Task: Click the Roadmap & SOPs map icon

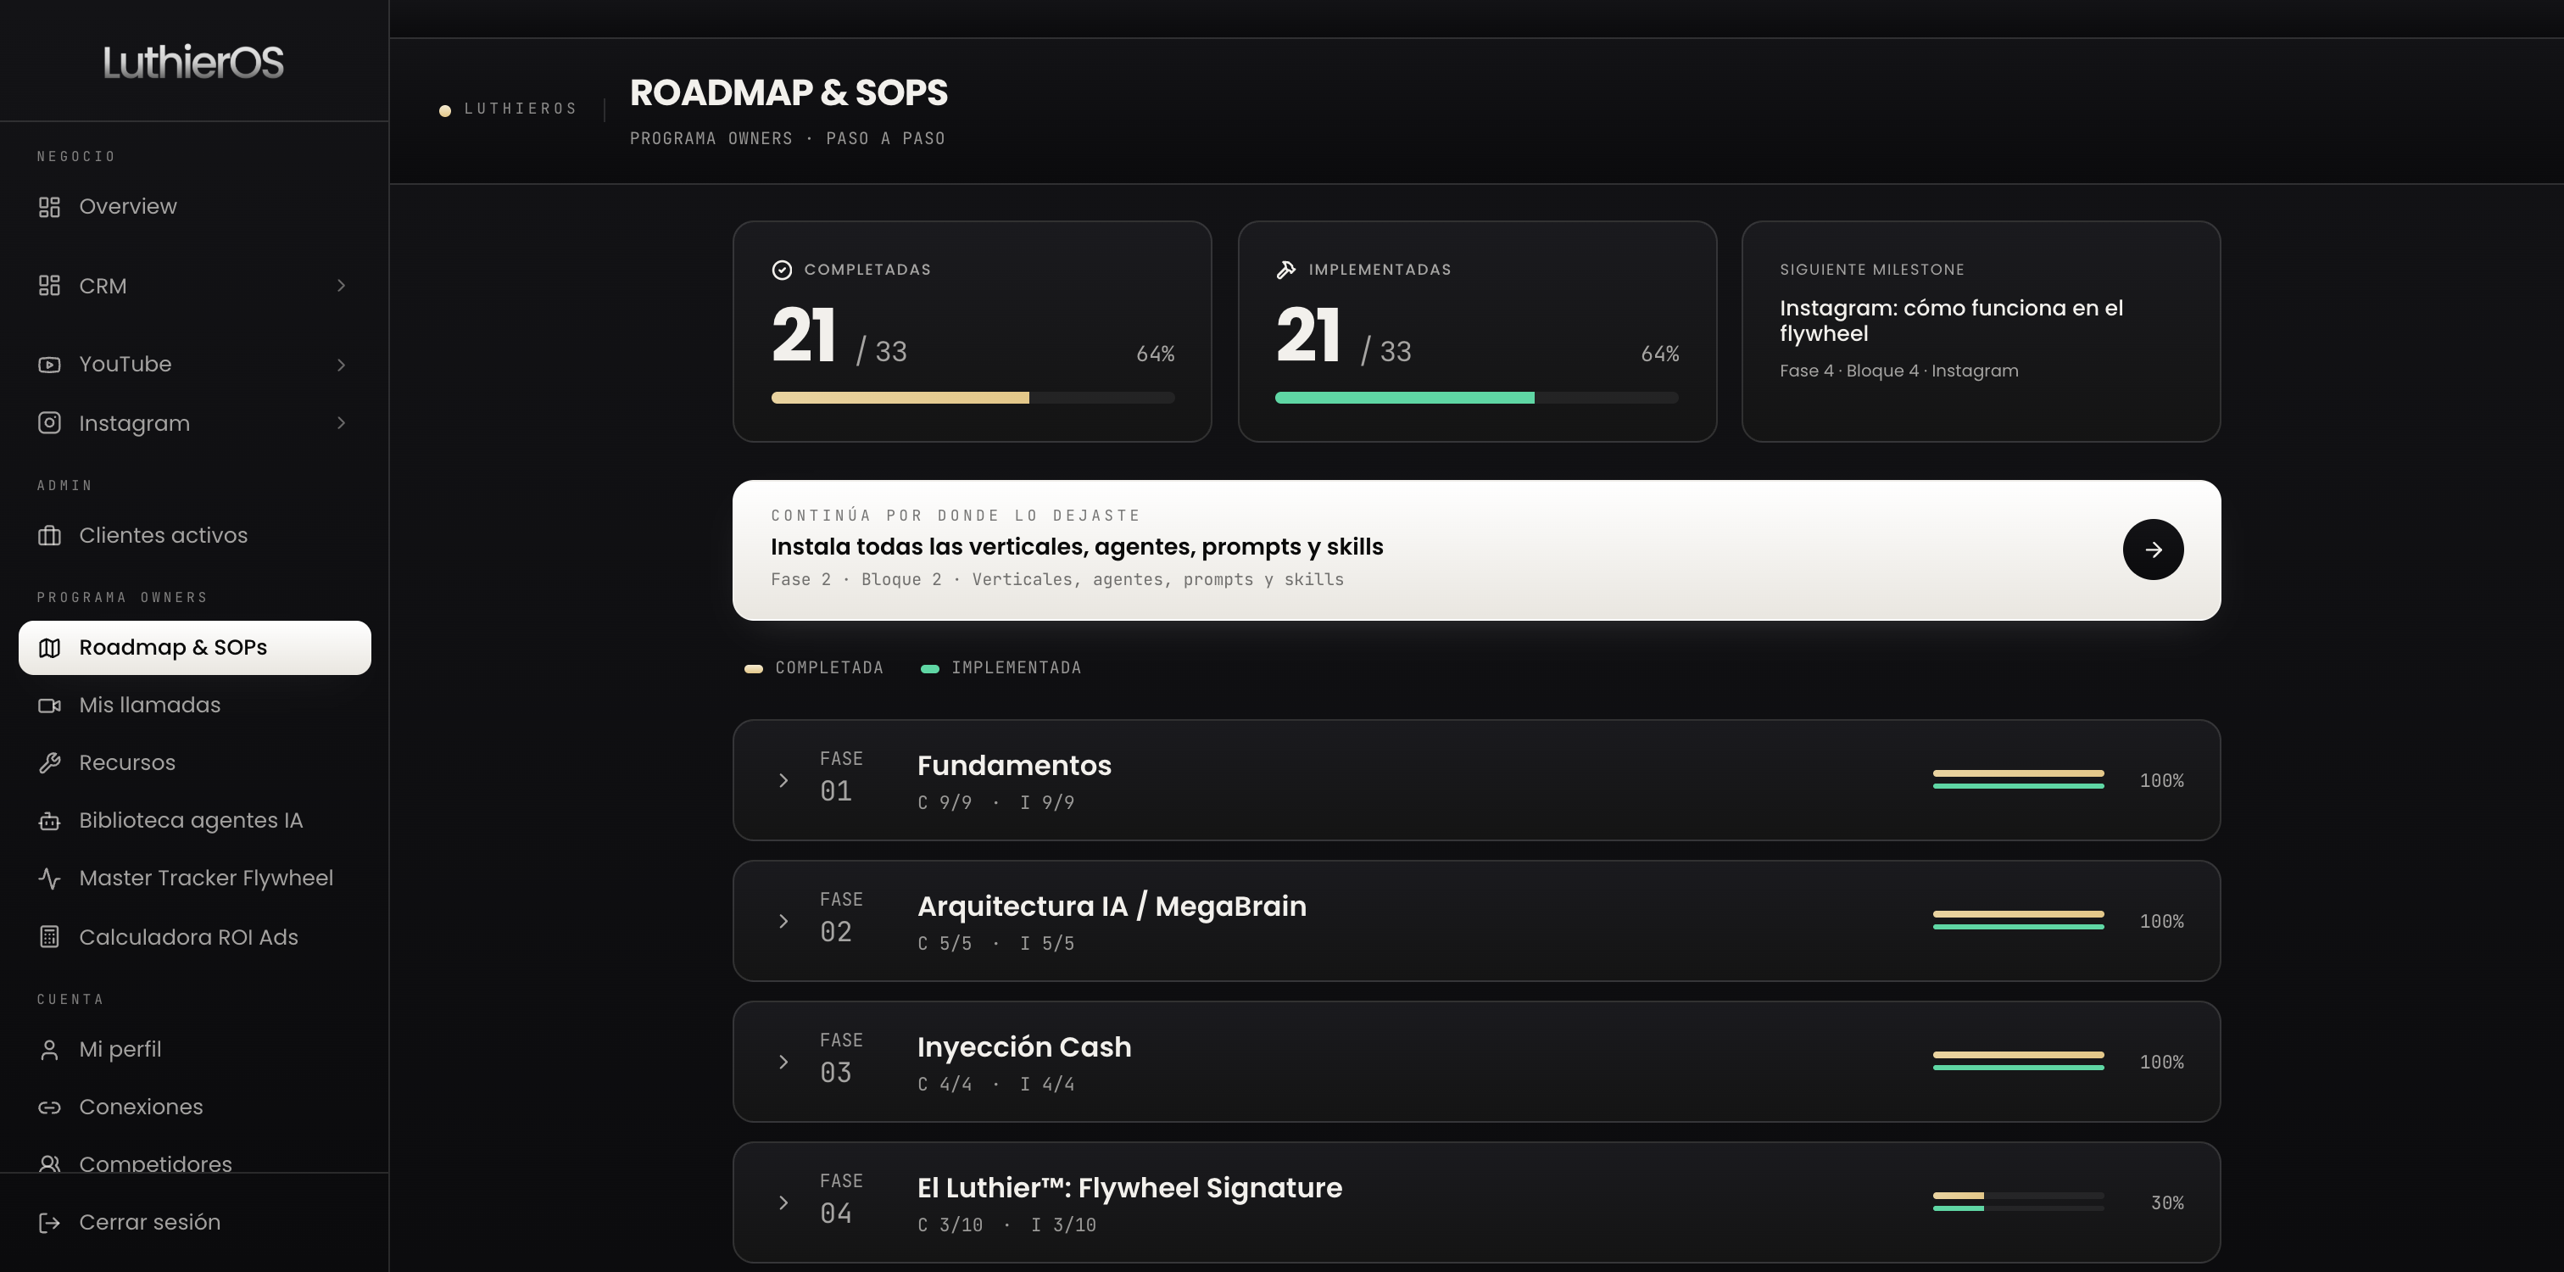Action: tap(49, 648)
